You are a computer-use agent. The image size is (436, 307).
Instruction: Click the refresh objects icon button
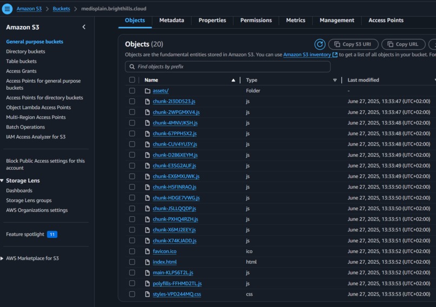tap(320, 44)
